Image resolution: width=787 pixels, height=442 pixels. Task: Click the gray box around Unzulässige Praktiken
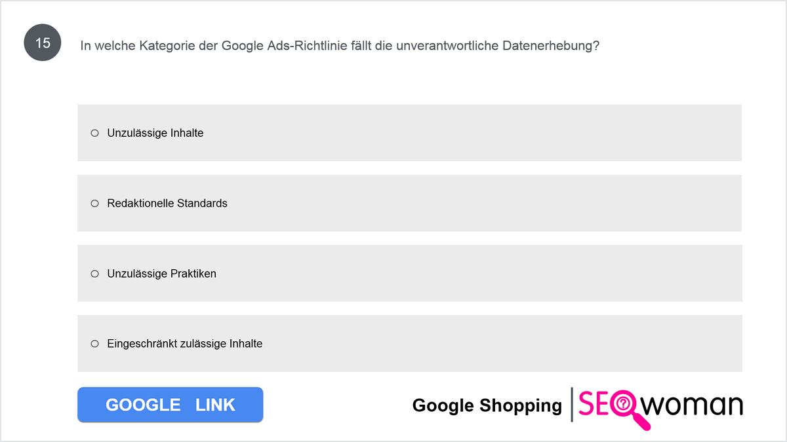(410, 273)
